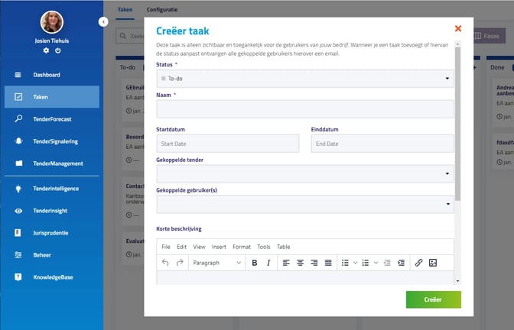The width and height of the screenshot is (514, 330).
Task: Expand bullet list style options
Action: click(x=355, y=263)
